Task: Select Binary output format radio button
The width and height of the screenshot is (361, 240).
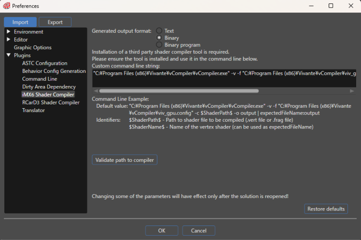Action: point(159,38)
